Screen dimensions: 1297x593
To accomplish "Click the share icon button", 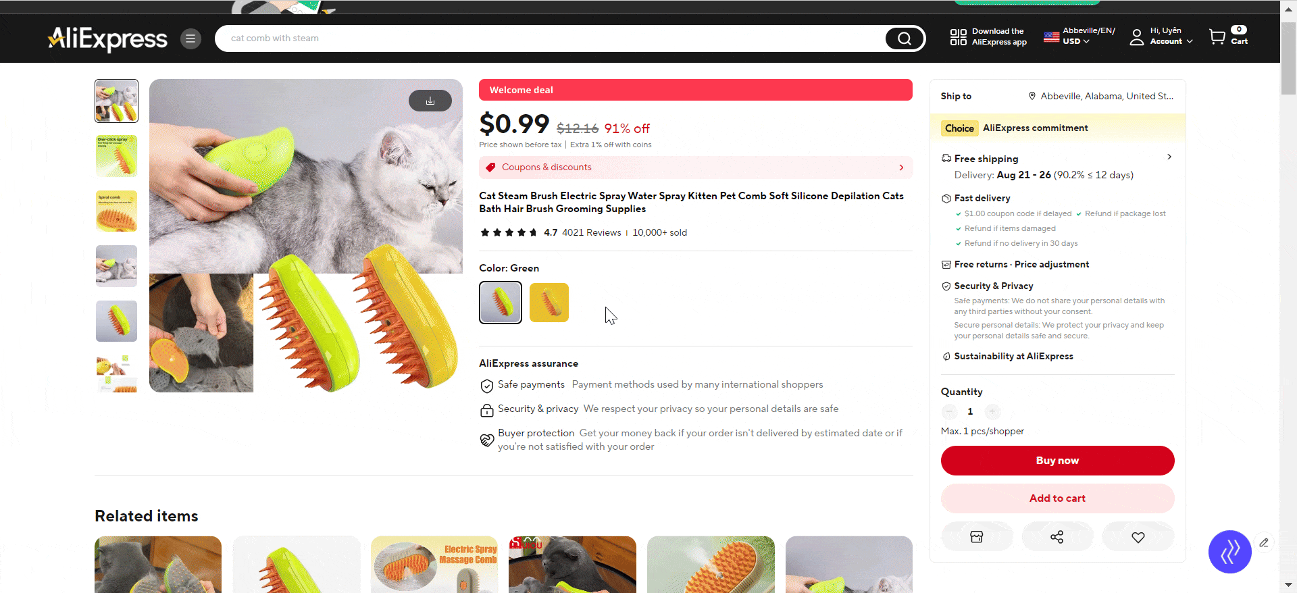I will coord(1057,537).
